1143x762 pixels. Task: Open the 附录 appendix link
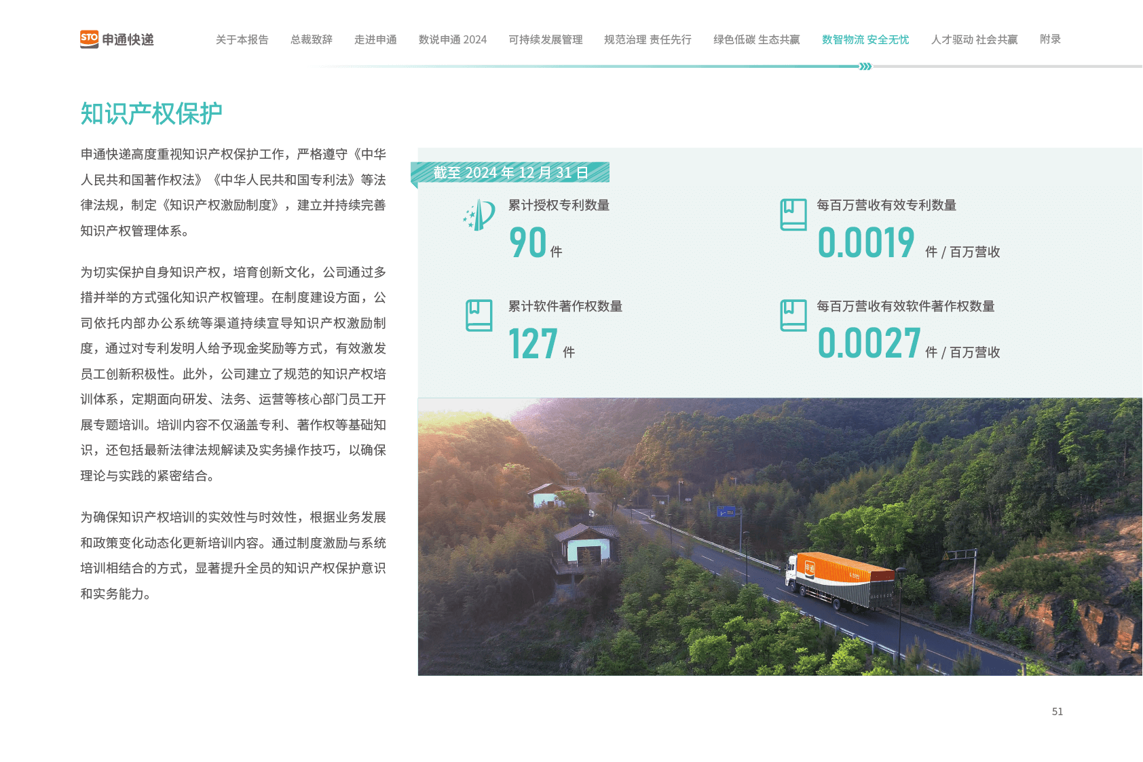(1050, 39)
